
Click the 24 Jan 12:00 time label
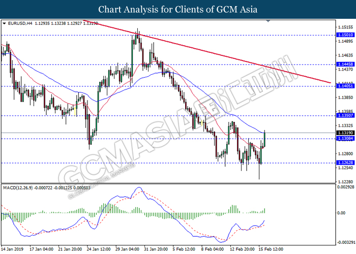click(99, 249)
